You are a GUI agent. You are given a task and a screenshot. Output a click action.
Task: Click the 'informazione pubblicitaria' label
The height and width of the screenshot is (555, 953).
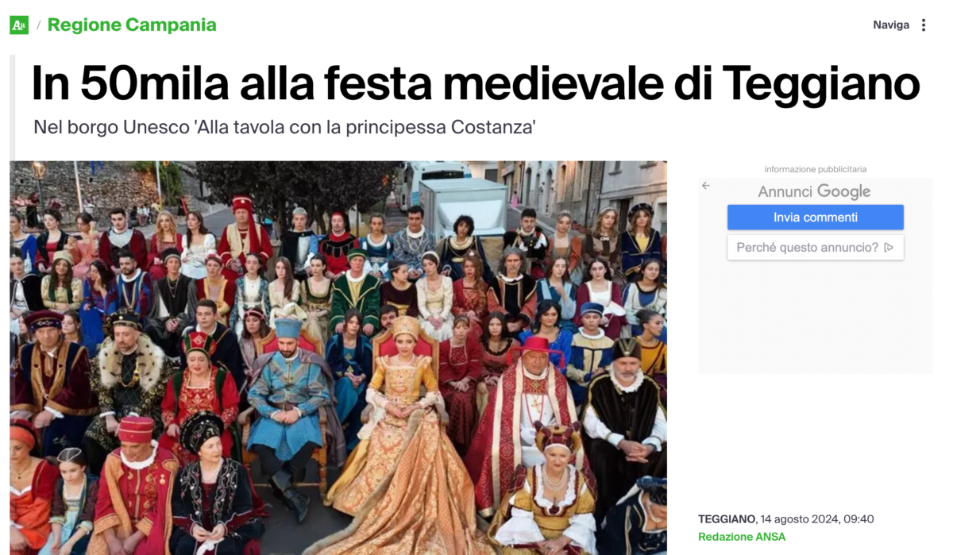click(816, 169)
